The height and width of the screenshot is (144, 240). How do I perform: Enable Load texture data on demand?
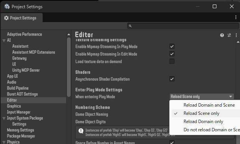pyautogui.click(x=172, y=61)
